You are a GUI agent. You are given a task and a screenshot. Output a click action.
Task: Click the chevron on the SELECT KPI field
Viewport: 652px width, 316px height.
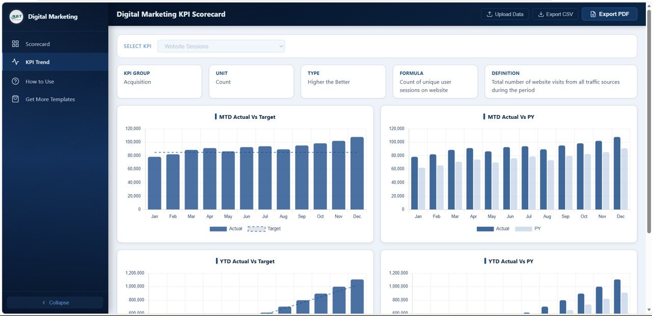point(281,46)
